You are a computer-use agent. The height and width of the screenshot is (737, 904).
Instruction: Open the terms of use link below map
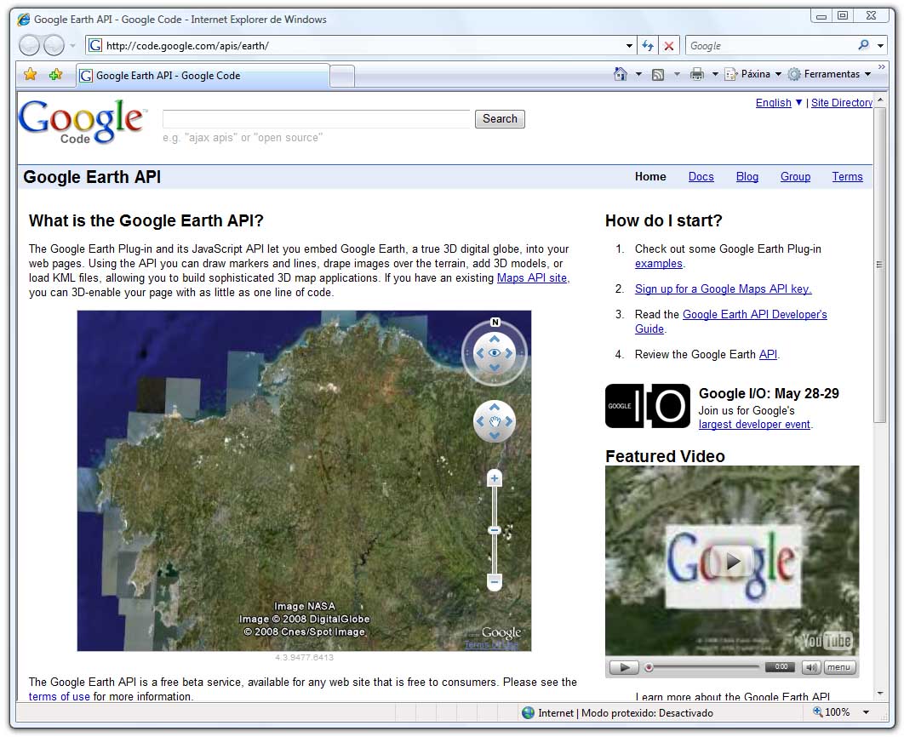click(59, 695)
